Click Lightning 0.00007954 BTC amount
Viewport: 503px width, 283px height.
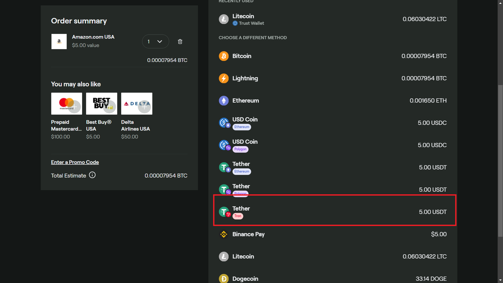(x=424, y=78)
